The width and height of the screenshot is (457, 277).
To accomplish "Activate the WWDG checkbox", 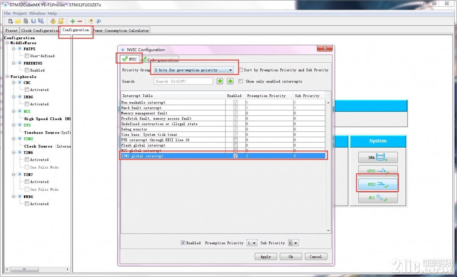I will click(x=27, y=203).
